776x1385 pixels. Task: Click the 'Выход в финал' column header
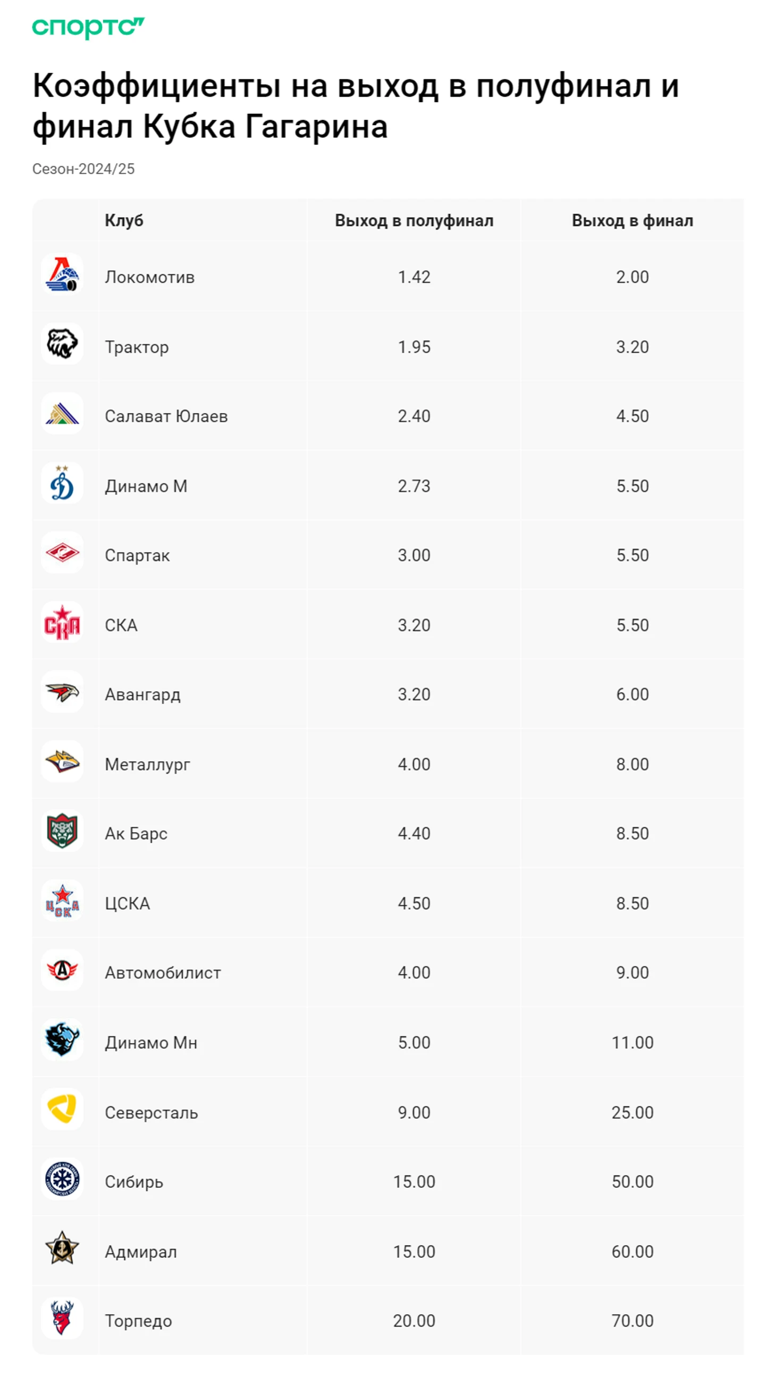[x=632, y=221]
